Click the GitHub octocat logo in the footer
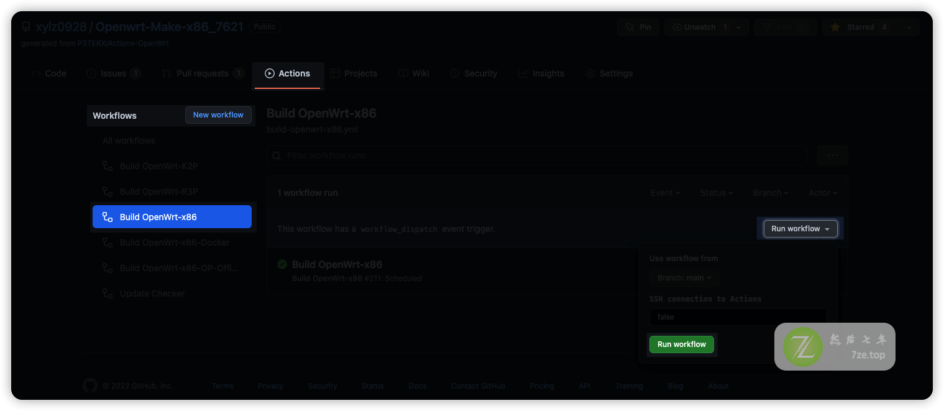The height and width of the screenshot is (411, 944). point(89,386)
